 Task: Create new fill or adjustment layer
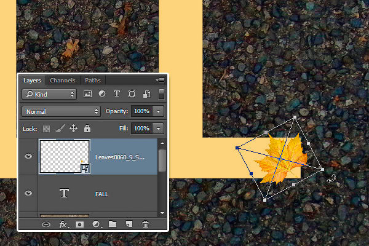(97, 224)
